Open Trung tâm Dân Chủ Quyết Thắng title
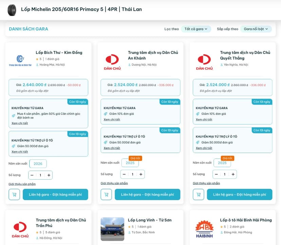This screenshot has width=281, height=245. pos(245,55)
